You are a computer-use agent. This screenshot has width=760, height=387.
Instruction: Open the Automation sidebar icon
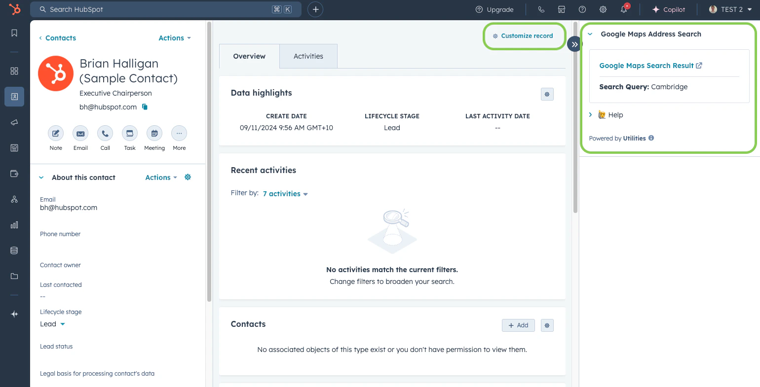pyautogui.click(x=14, y=199)
